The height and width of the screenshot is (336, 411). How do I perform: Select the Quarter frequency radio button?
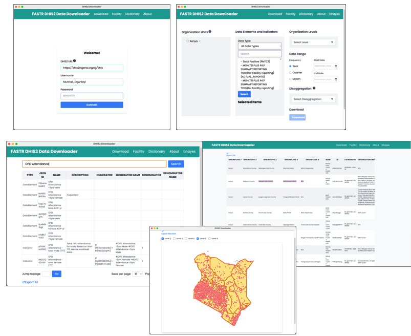290,72
